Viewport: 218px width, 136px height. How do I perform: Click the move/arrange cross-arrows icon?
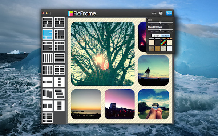coord(154,13)
